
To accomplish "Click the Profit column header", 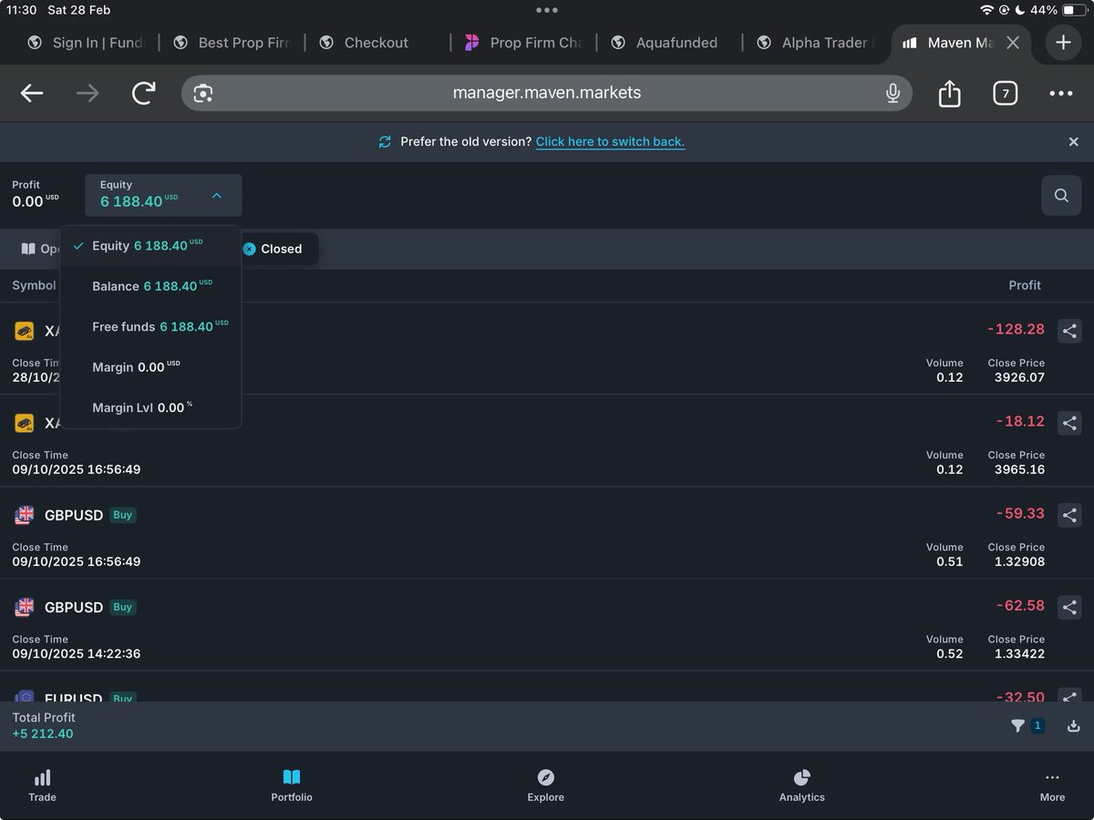I will pos(1025,285).
